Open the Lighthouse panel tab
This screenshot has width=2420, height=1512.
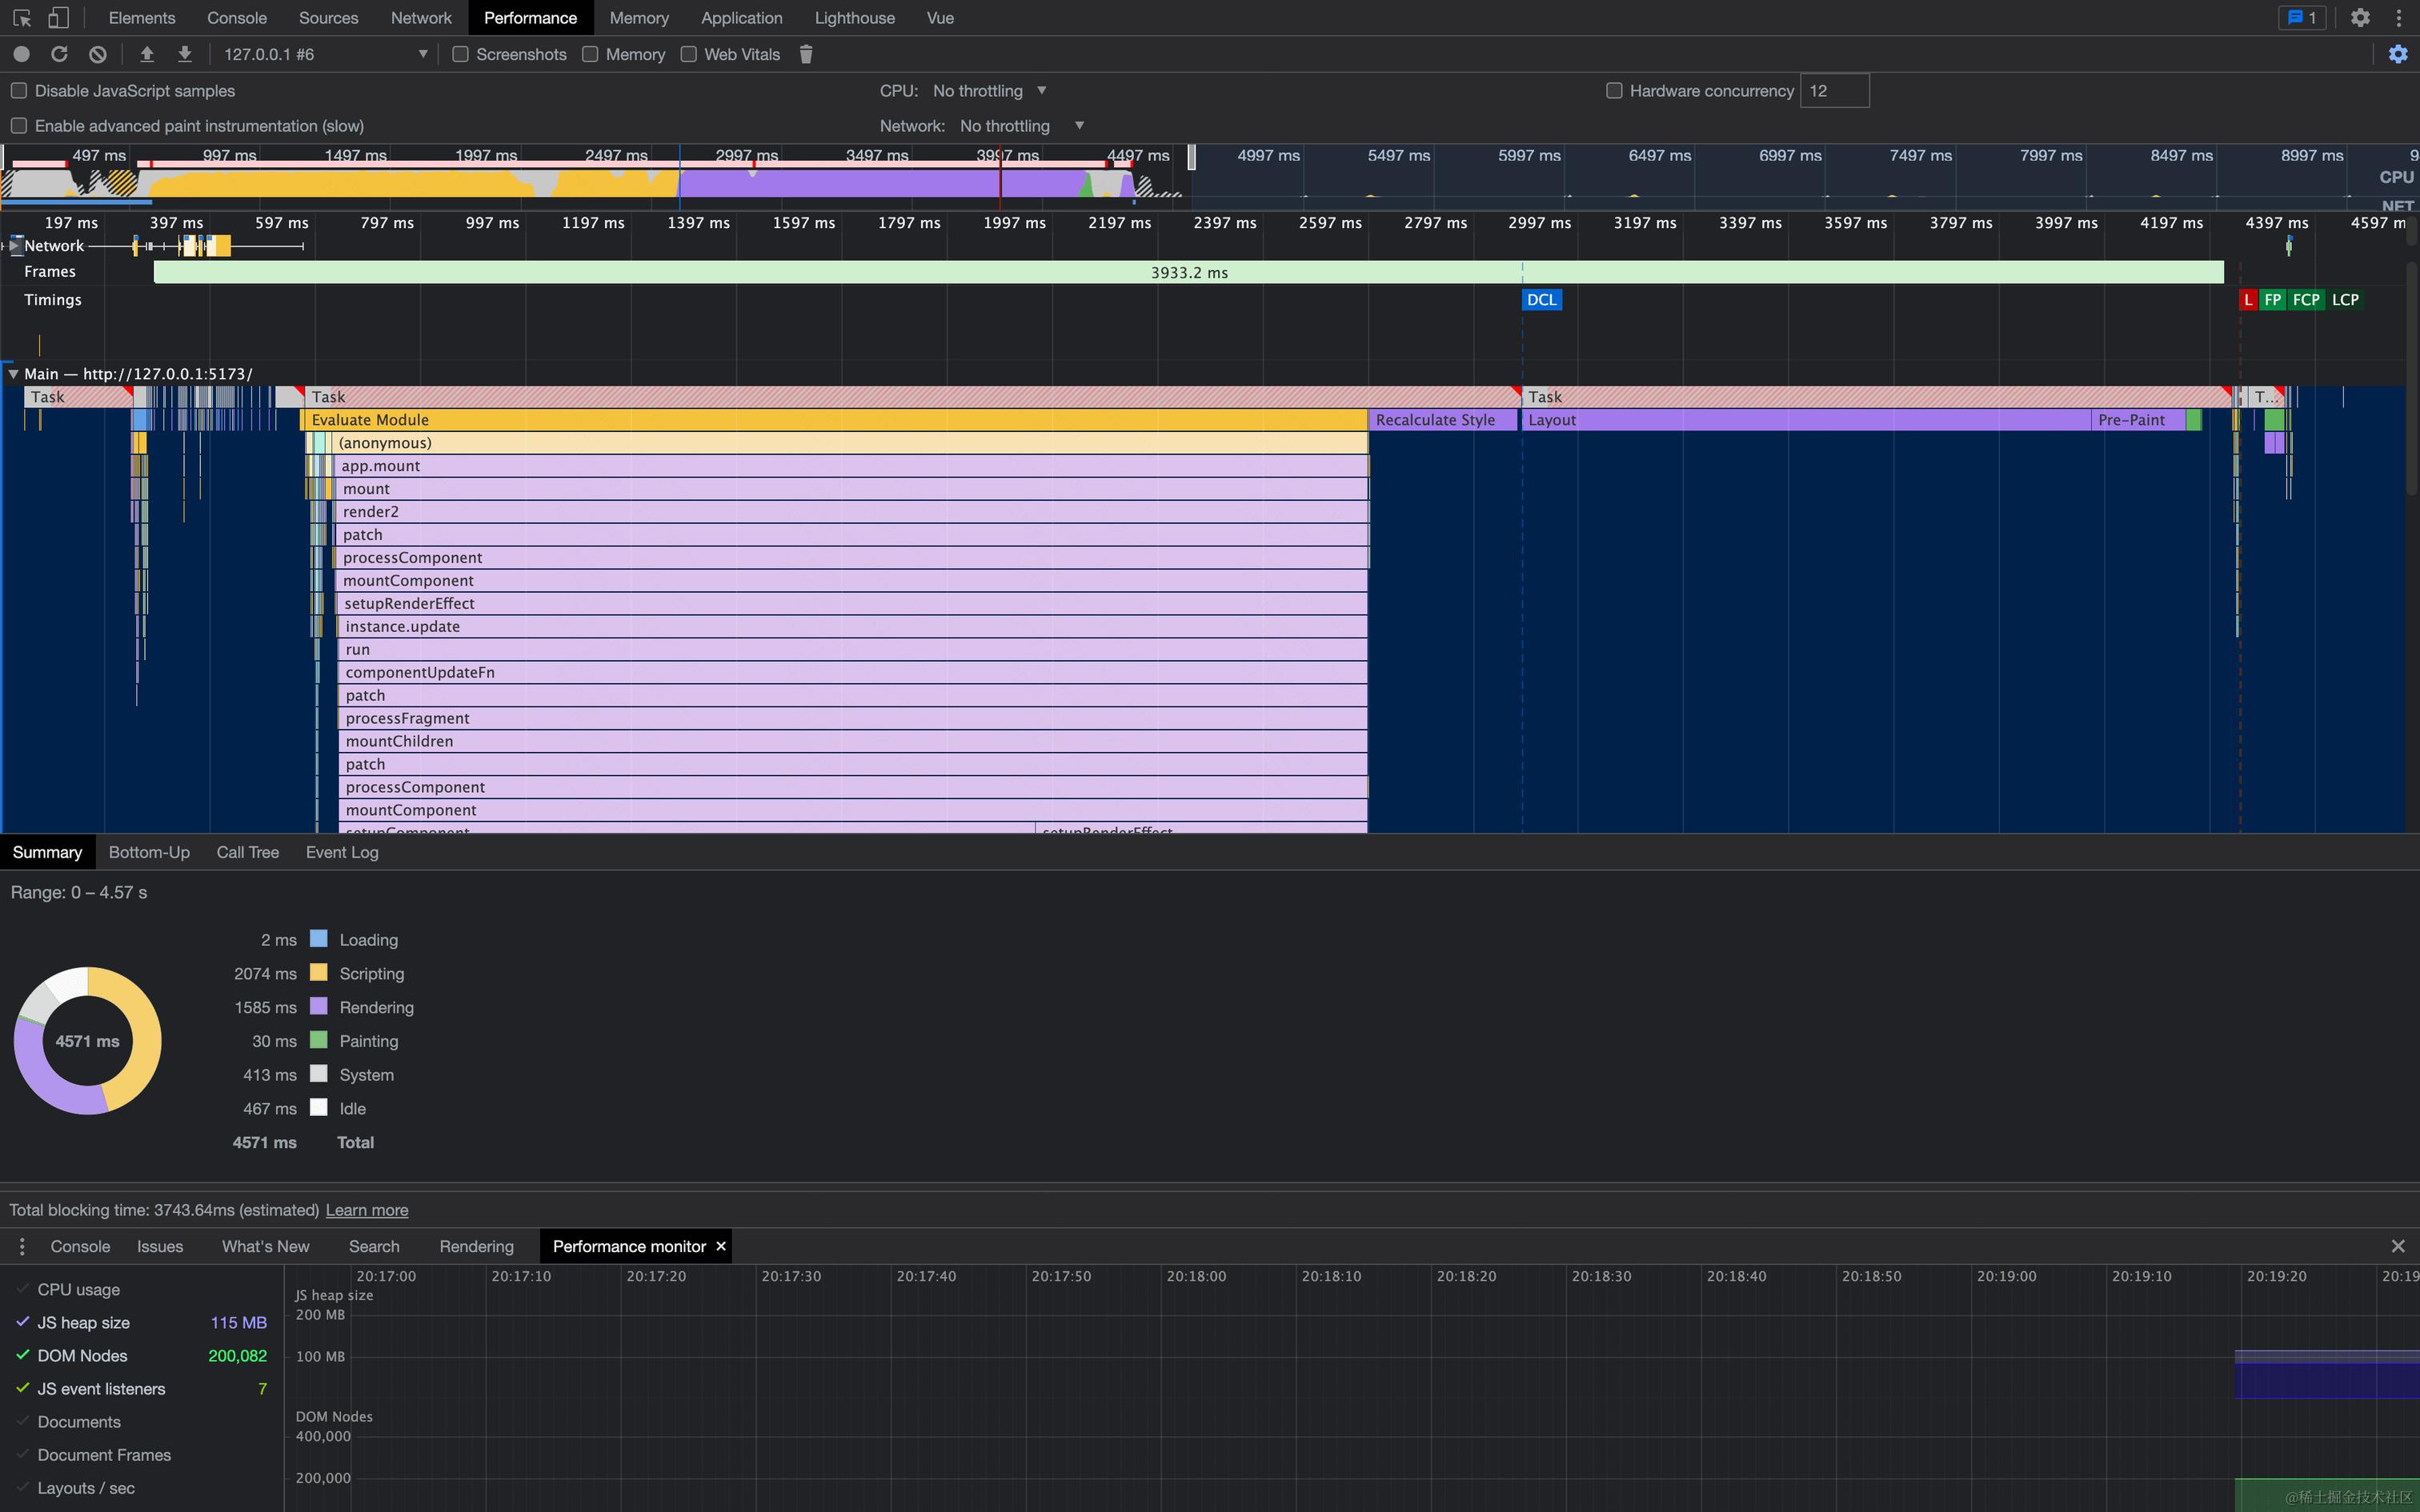[854, 18]
